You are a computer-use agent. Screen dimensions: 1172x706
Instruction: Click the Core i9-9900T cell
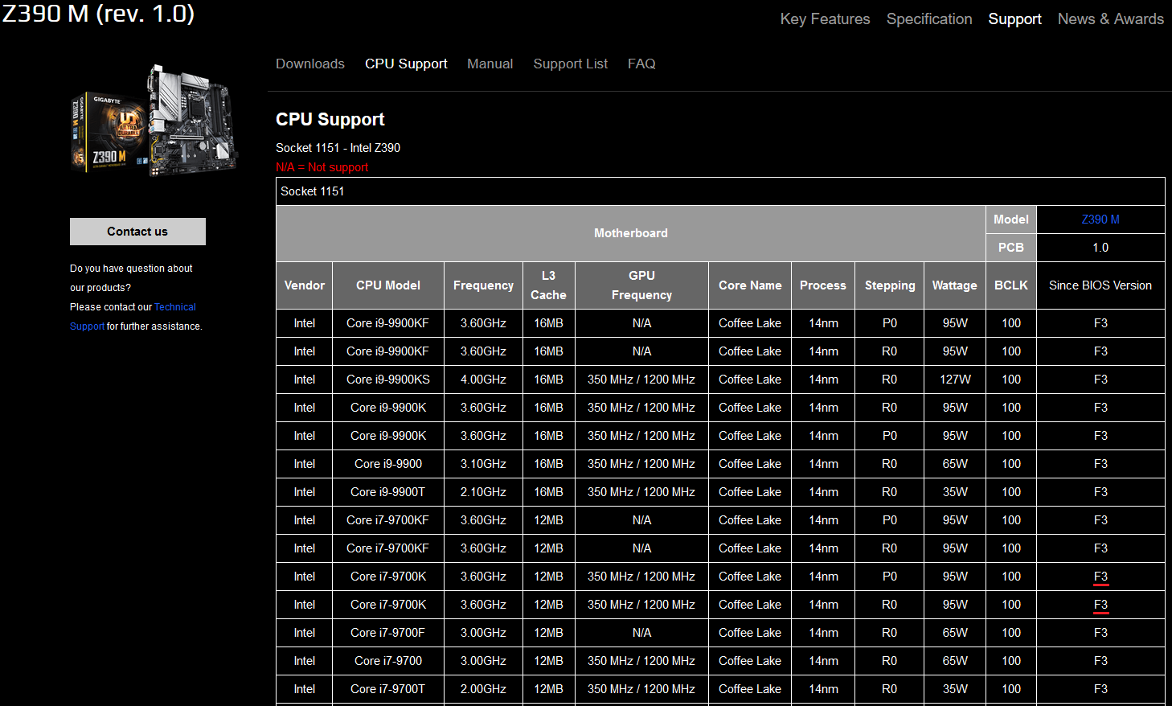(x=388, y=492)
